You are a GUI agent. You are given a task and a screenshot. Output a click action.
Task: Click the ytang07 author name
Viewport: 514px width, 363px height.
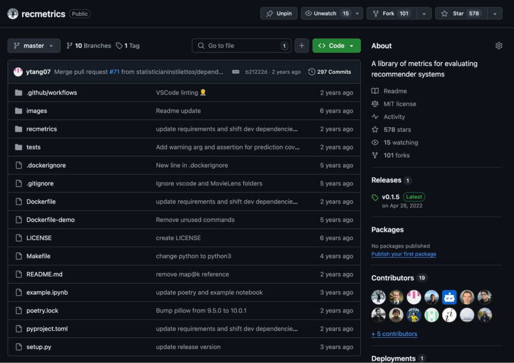point(38,72)
